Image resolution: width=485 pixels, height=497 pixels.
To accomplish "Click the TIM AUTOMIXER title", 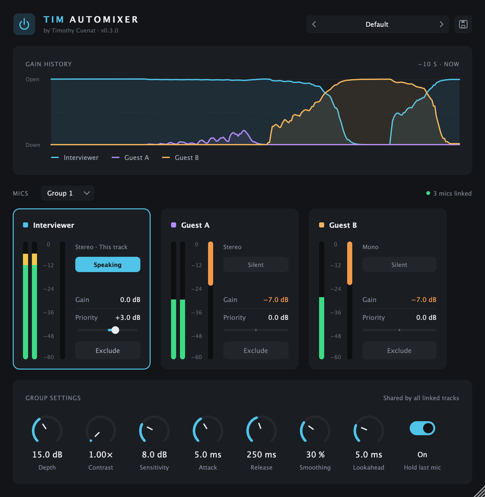I will click(x=91, y=19).
